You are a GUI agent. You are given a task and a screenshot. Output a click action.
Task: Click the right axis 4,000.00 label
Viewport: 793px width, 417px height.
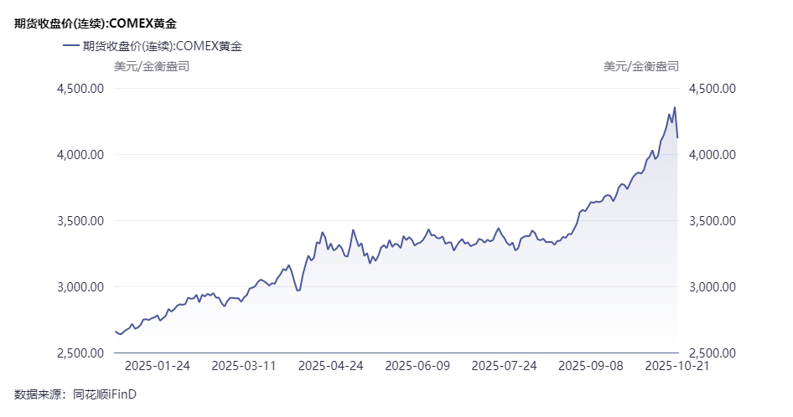(x=712, y=155)
